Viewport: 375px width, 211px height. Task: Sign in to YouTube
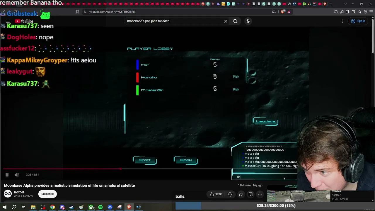(358, 21)
